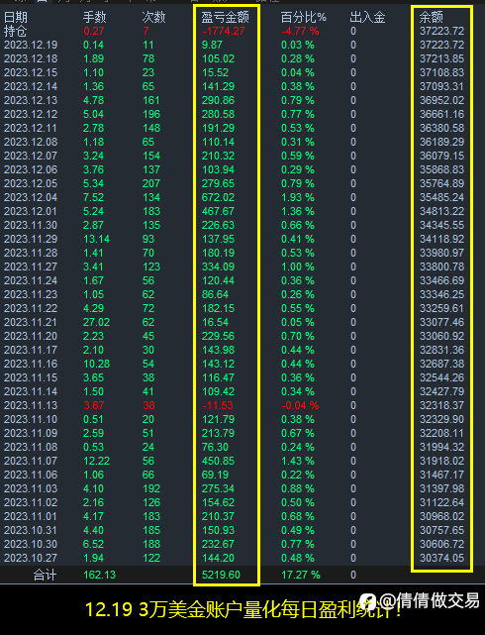Click profit value 232.67
Screen dimensions: 485x635
pos(218,544)
